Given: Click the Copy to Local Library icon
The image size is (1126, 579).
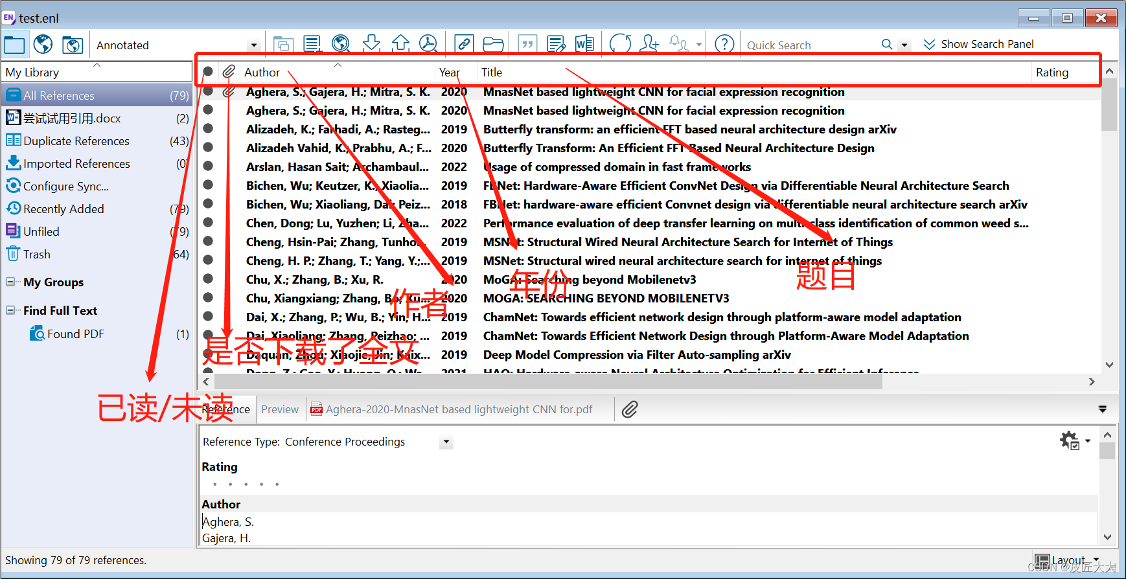Looking at the screenshot, I should pyautogui.click(x=282, y=45).
